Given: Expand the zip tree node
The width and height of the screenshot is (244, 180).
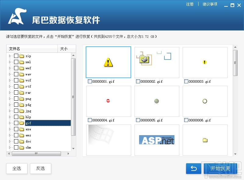Looking at the screenshot, I should point(10,56).
